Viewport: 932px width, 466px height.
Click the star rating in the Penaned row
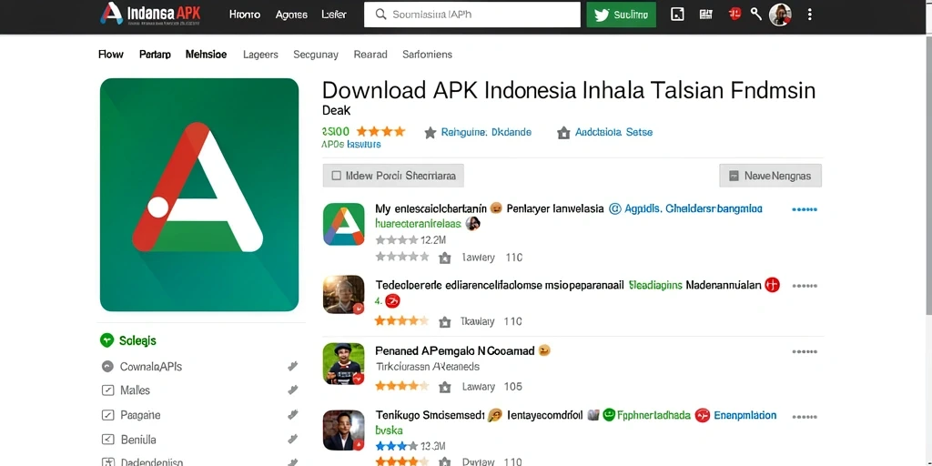[401, 386]
